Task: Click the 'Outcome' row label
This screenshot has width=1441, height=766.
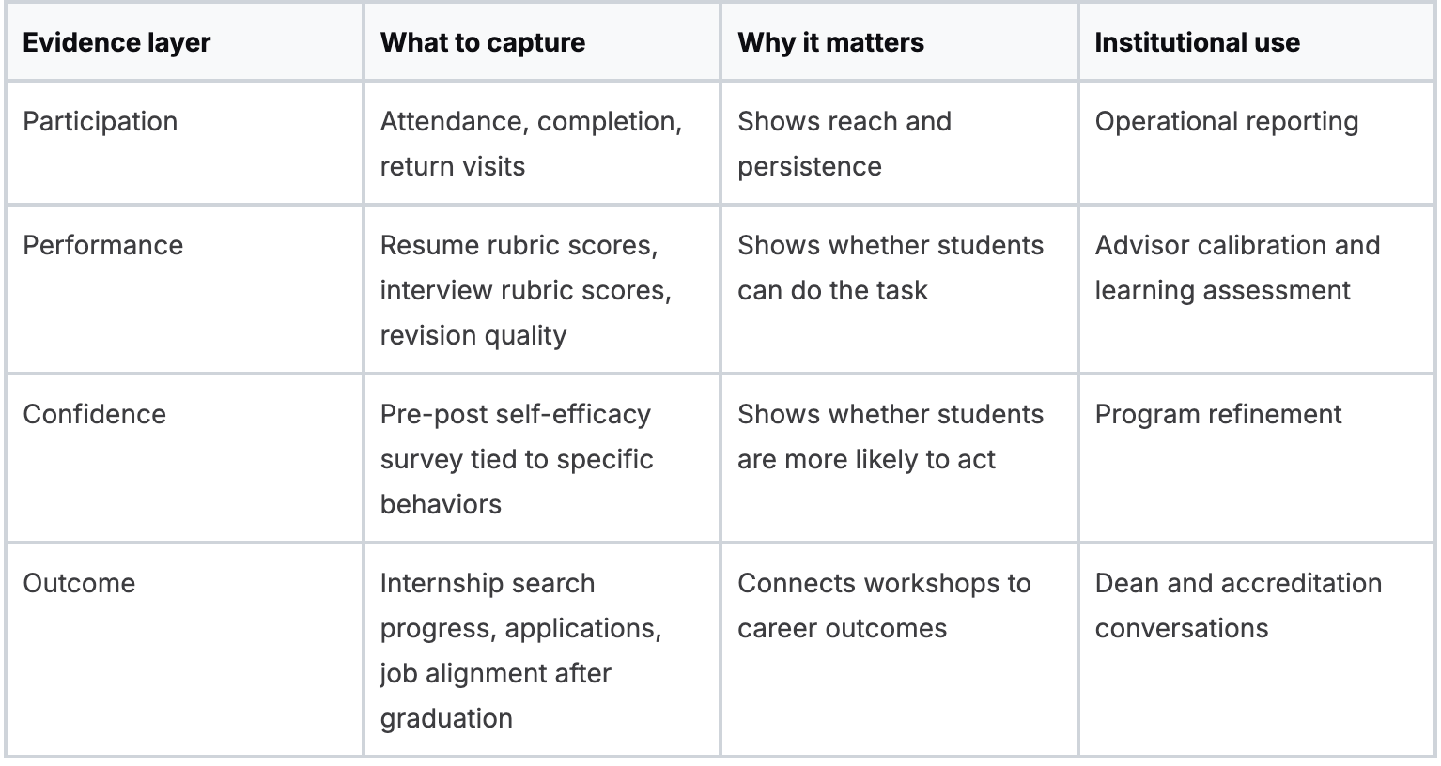Action: (79, 583)
